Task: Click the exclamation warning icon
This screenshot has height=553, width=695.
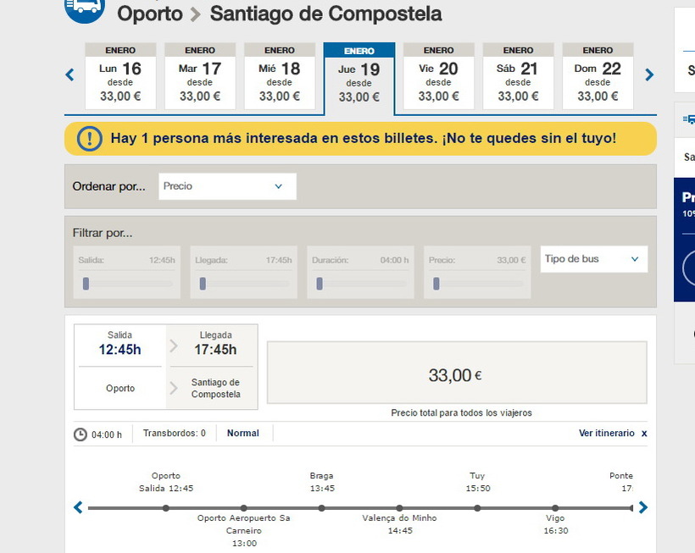Action: [89, 138]
